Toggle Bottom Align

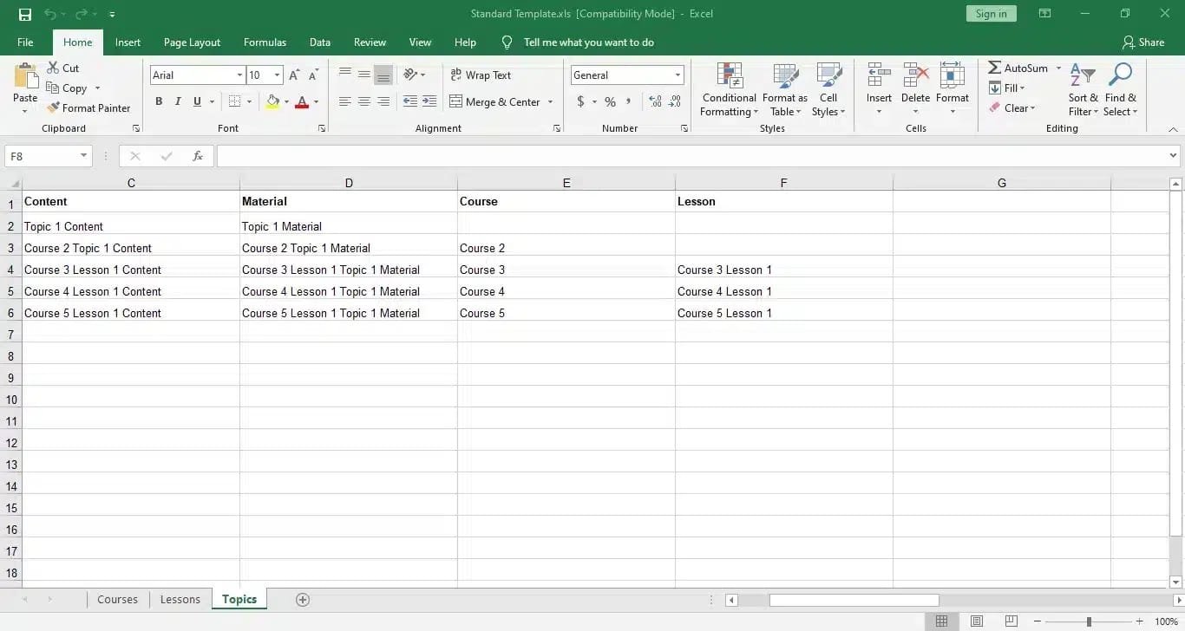pos(383,75)
